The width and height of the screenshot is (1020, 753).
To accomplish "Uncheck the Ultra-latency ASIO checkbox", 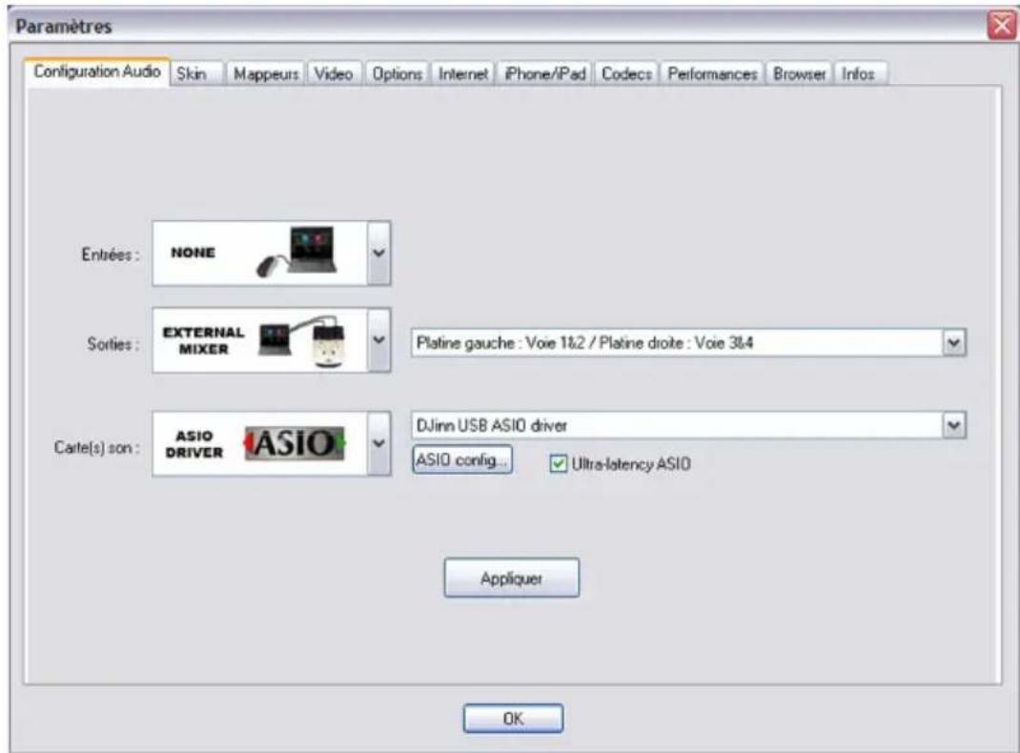I will tap(558, 463).
